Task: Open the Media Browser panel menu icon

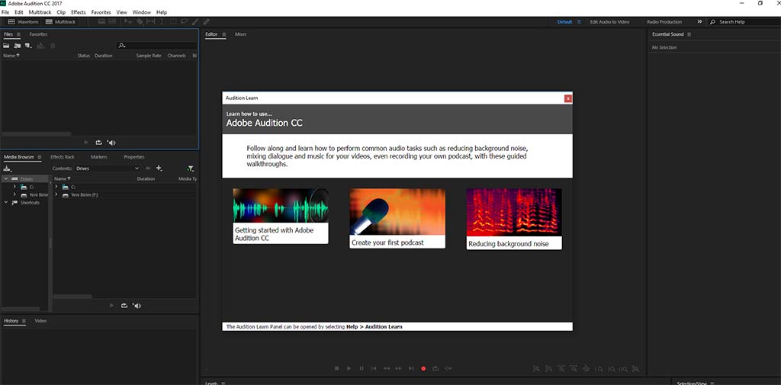Action: [39, 157]
